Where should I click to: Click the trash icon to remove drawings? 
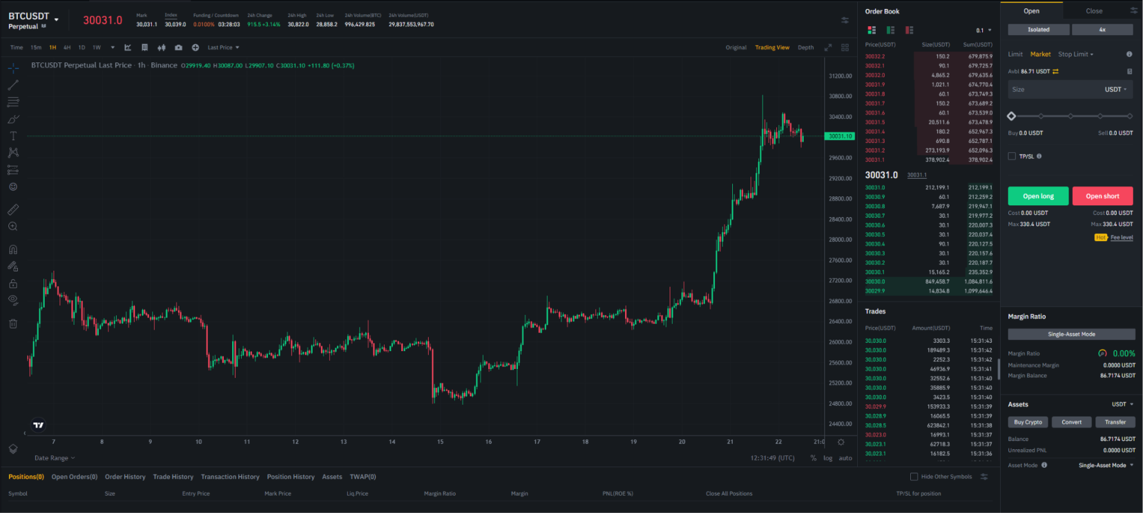click(13, 324)
